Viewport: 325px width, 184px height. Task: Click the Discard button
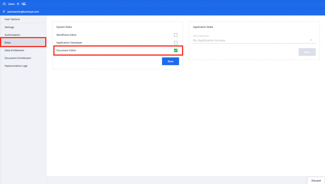[x=316, y=181]
